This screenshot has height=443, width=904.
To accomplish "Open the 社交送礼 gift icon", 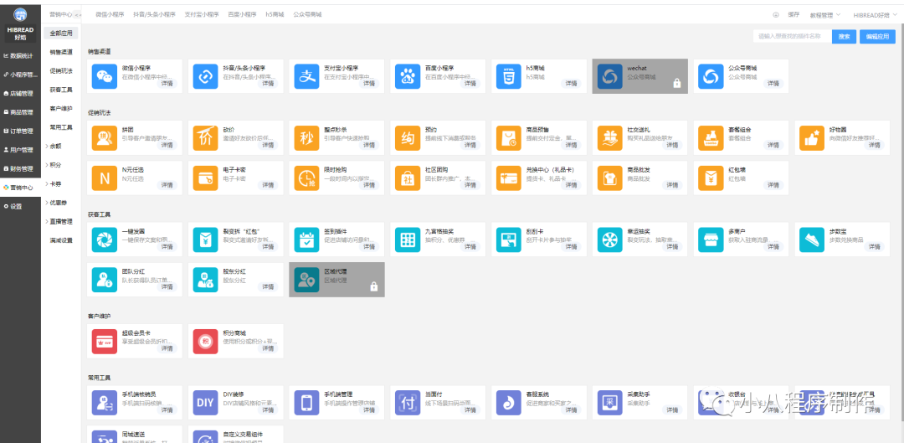I will click(609, 137).
